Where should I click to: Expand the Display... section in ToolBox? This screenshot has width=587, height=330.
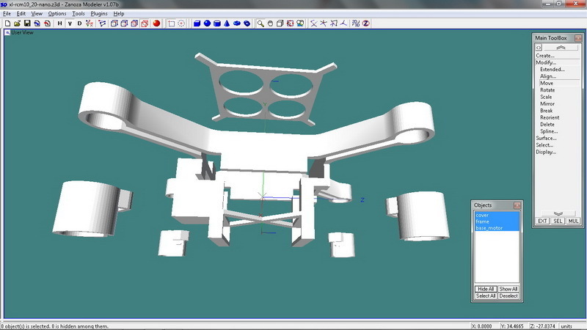(x=546, y=152)
